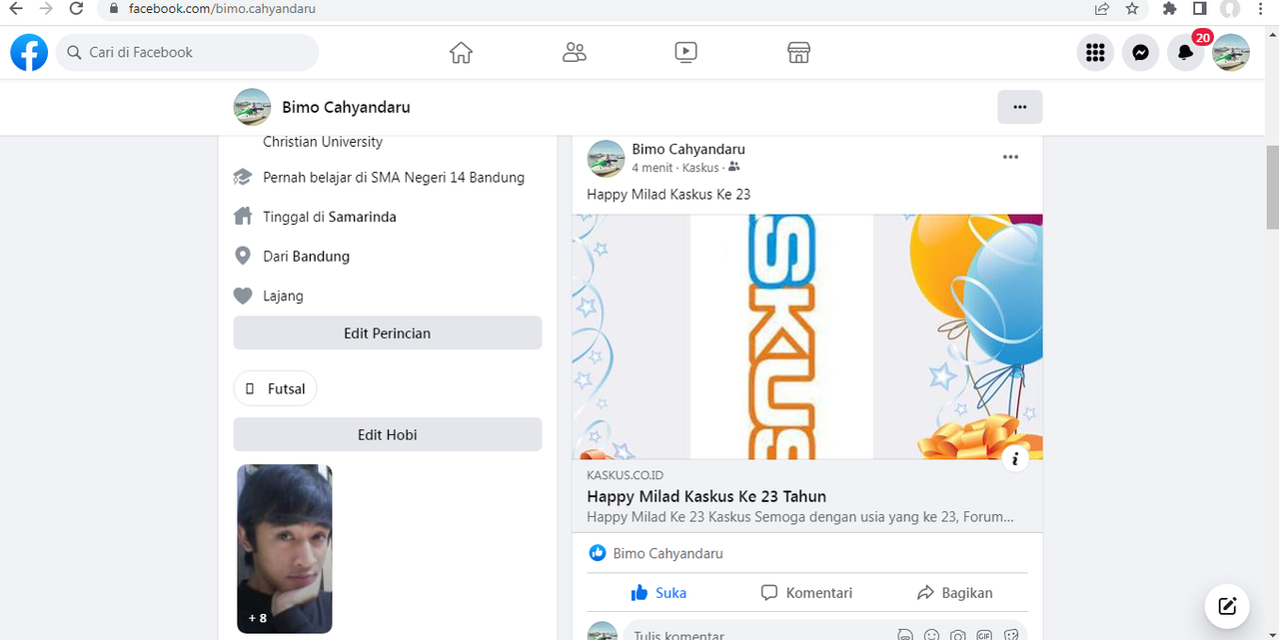Viewport: 1279px width, 640px height.
Task: Click the info icon on link preview
Action: tap(1015, 458)
